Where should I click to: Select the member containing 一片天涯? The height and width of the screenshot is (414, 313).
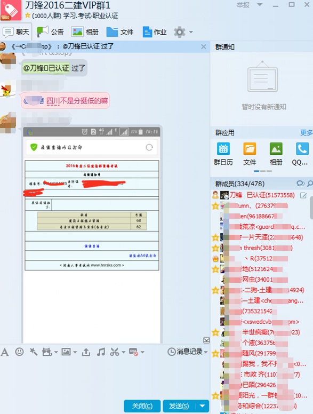pos(260,237)
